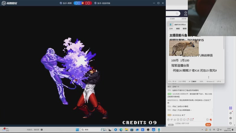This screenshot has width=236, height=133.
Task: Click the volume icon in system tray
Action: pyautogui.click(x=221, y=130)
